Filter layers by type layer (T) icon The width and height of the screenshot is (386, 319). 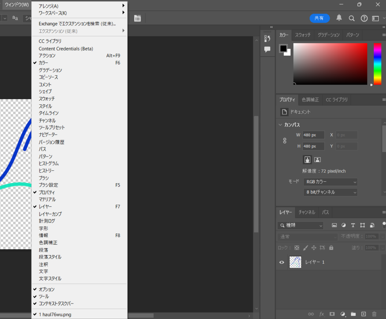(x=353, y=225)
